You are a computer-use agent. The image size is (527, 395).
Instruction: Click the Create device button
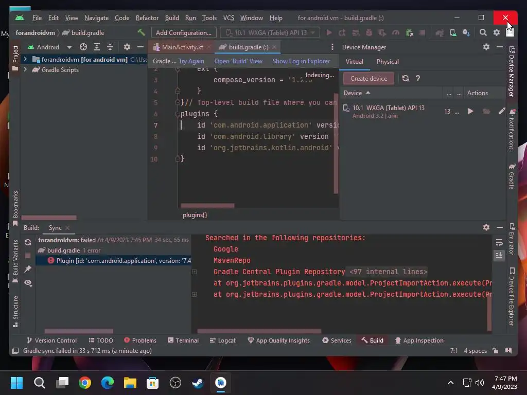368,78
